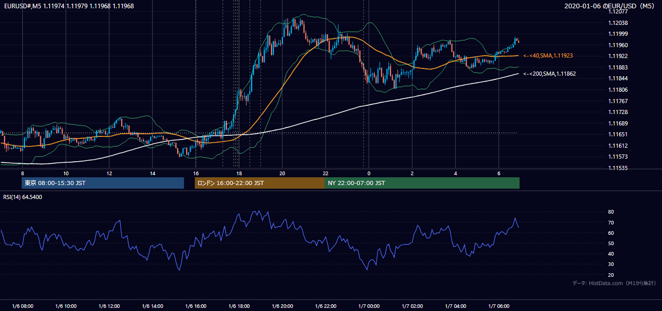662x311 pixels.
Task: Click the RSI(14) 64.5400 indicator label
Action: (23, 197)
